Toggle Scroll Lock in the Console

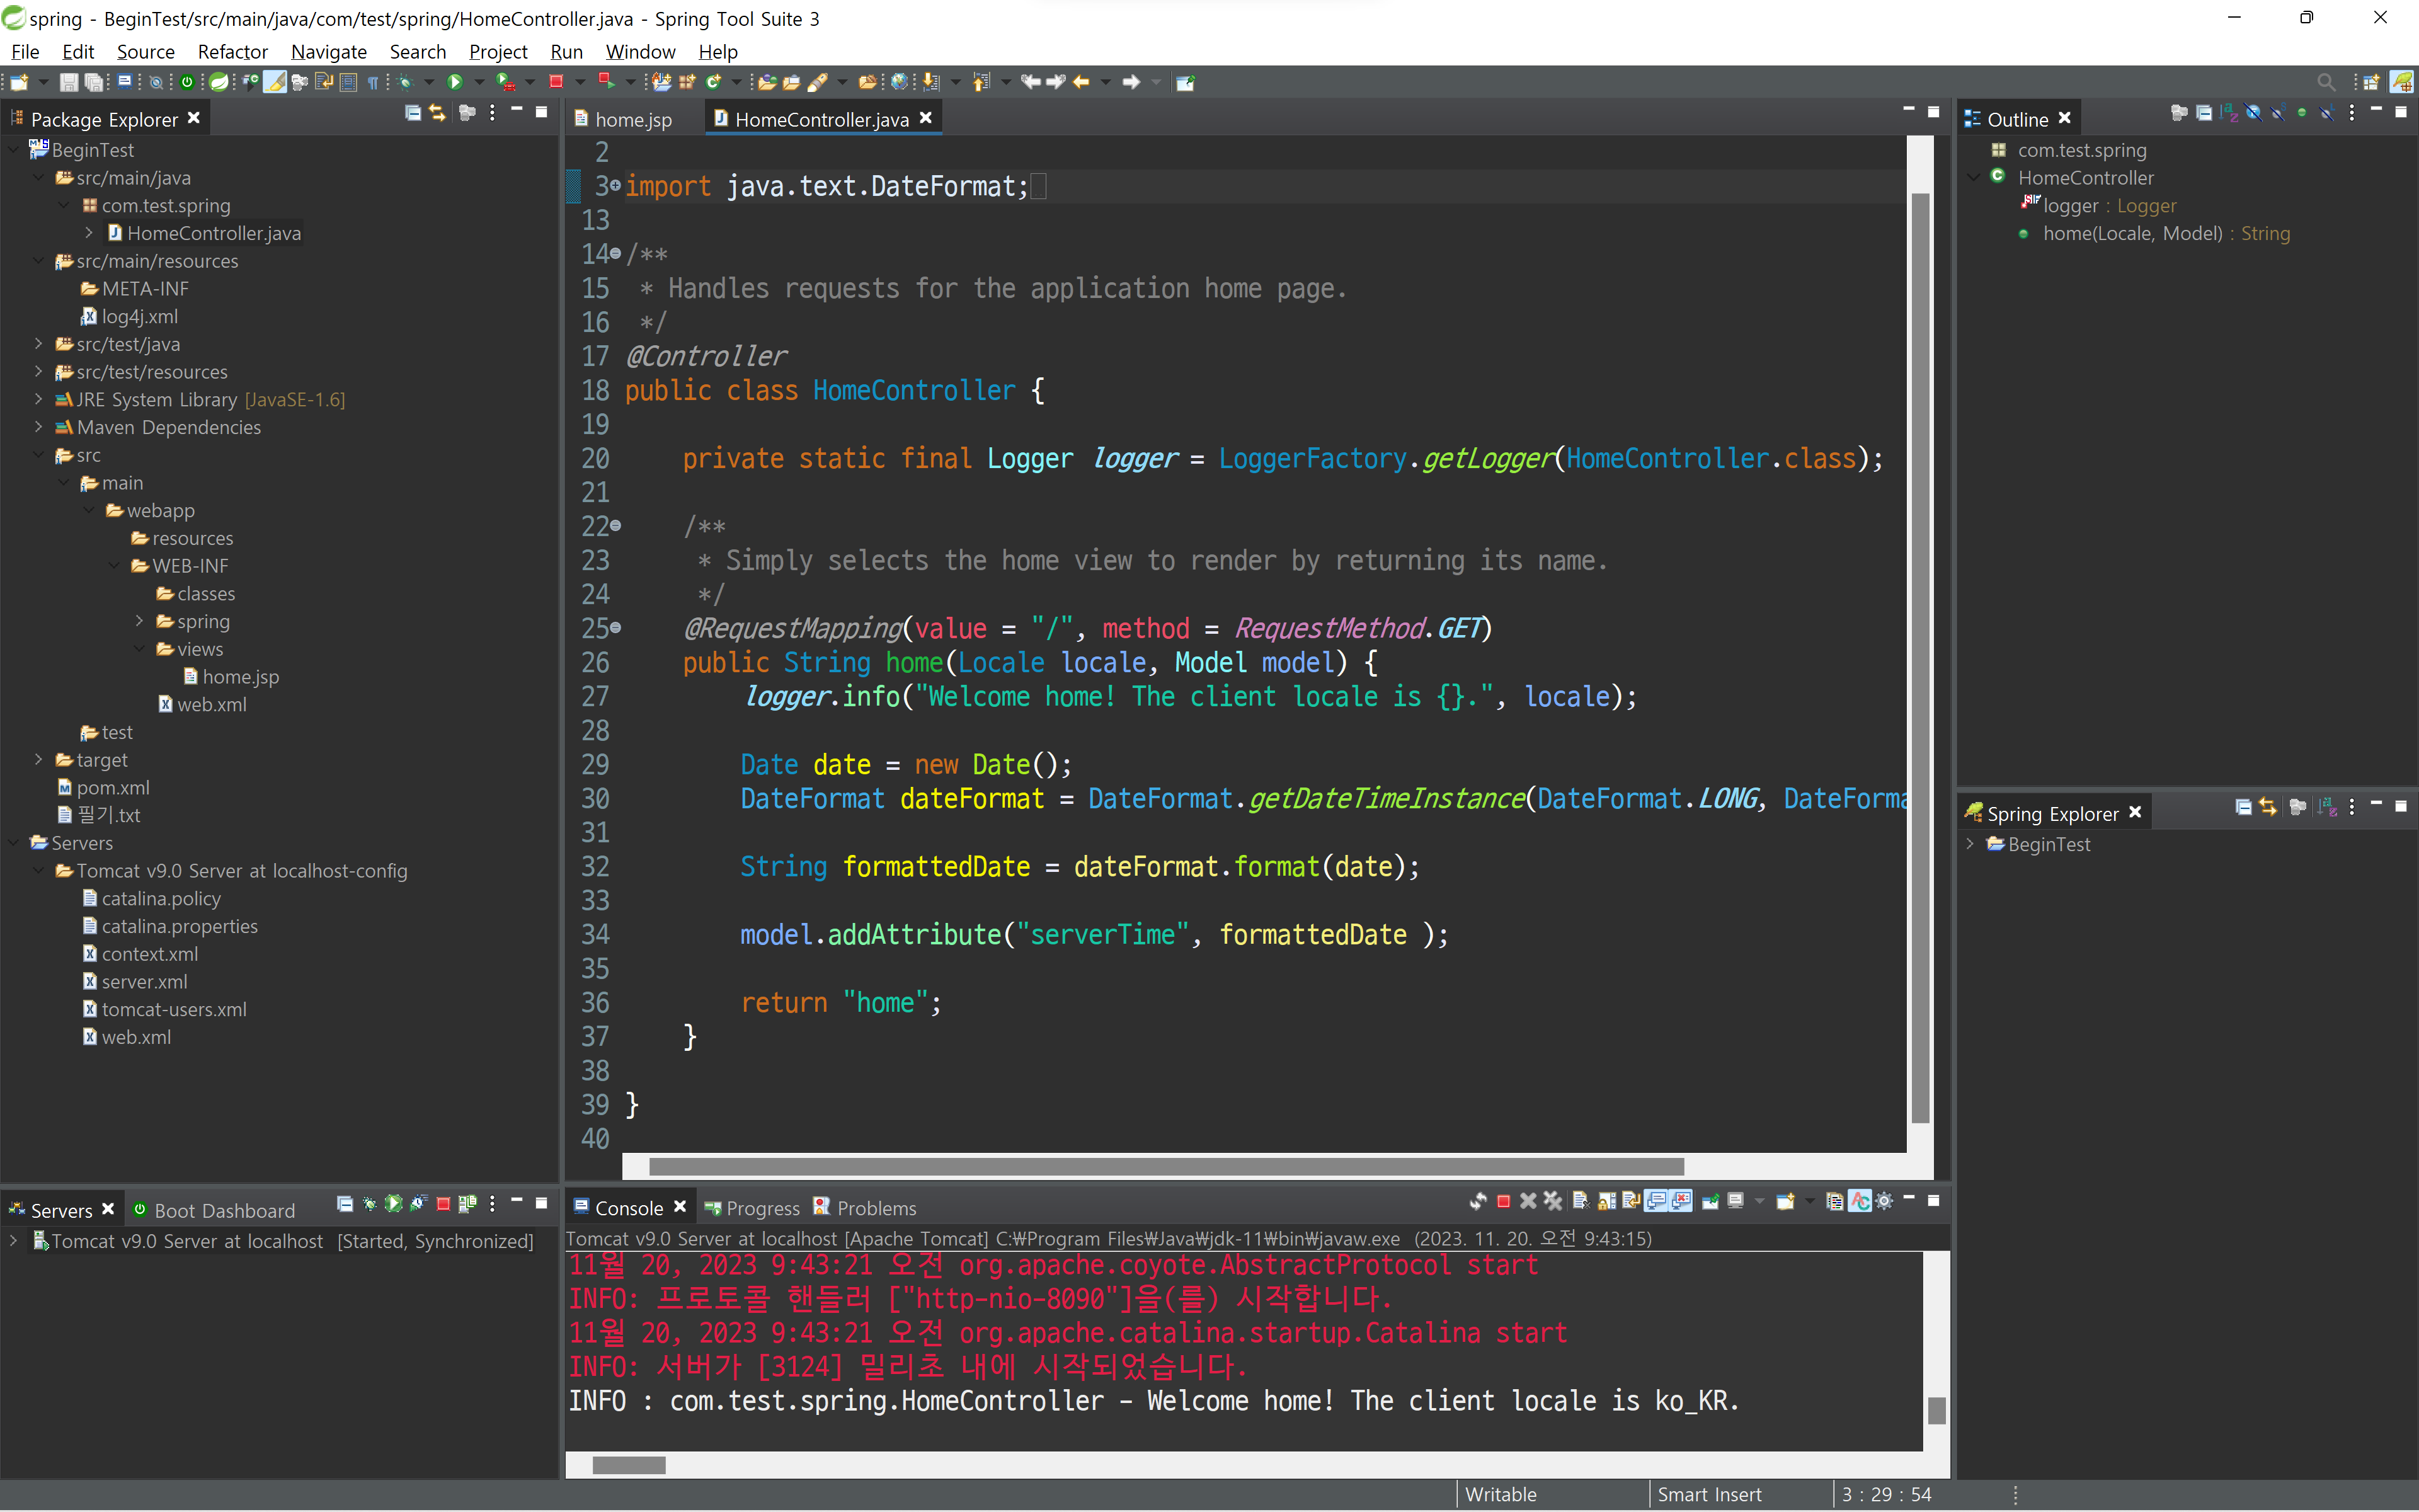[1606, 1201]
